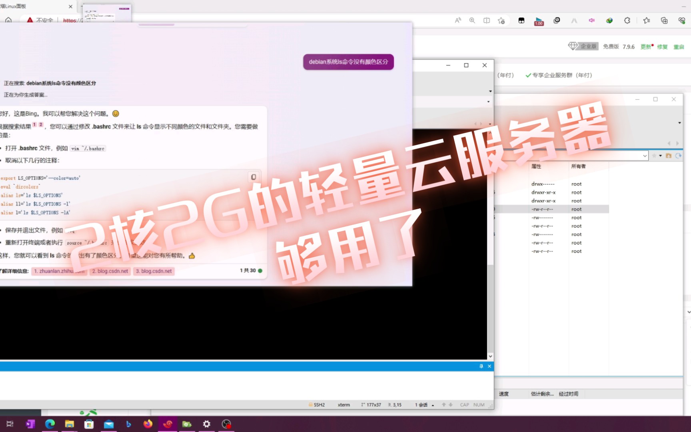Select the highlighted -rw-r--r-- root file row
This screenshot has width=691, height=432.
(551, 209)
